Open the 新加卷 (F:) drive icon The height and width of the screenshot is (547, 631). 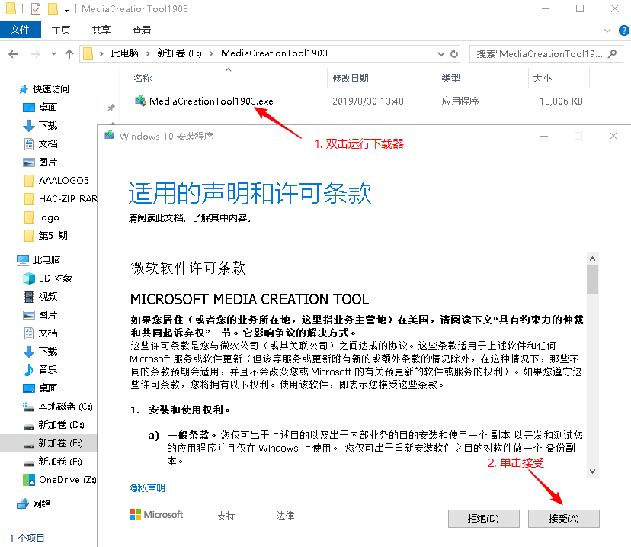tap(29, 463)
